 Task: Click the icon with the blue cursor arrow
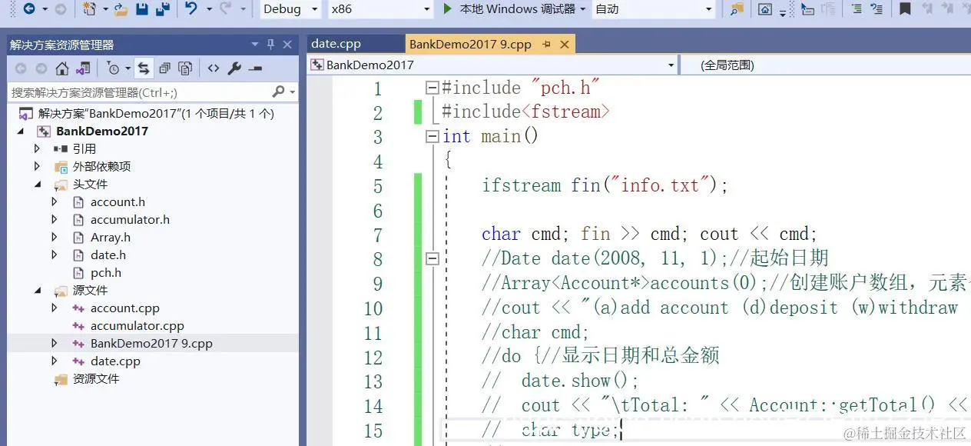807,9
